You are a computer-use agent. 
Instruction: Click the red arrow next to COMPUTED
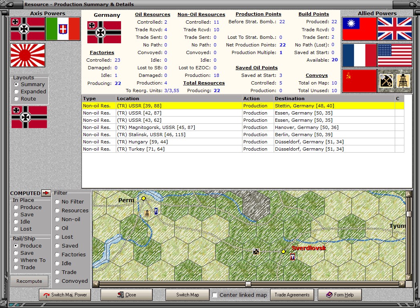point(46,193)
